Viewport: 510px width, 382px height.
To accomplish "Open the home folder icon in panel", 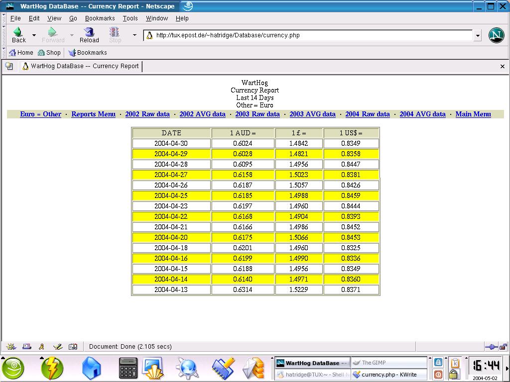I will point(91,369).
